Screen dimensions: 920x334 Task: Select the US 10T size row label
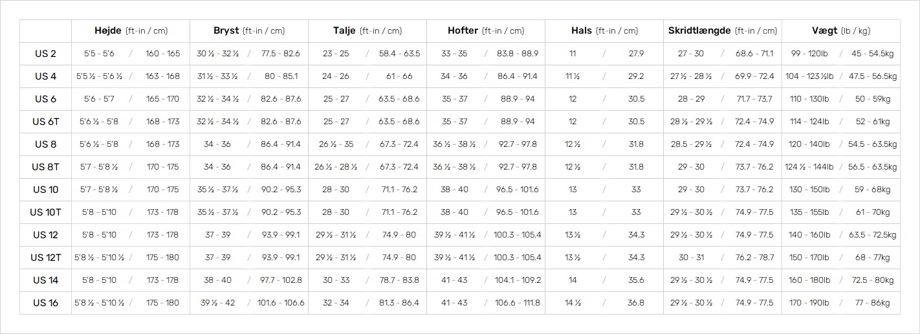click(x=45, y=212)
